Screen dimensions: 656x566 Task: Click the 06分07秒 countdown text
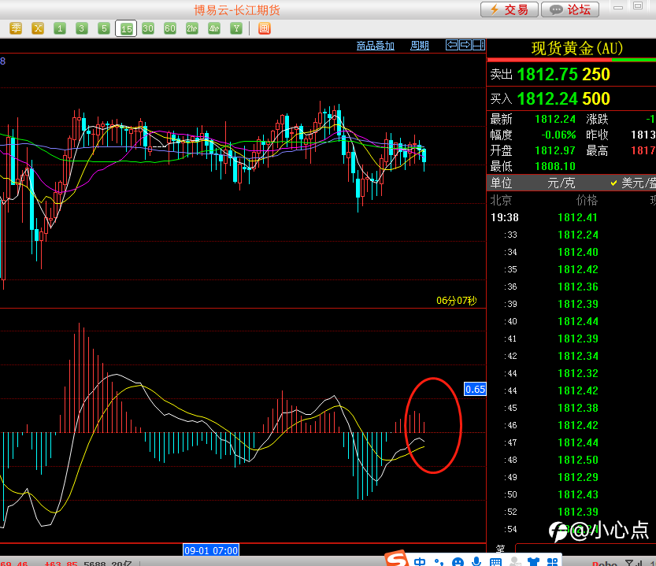pyautogui.click(x=457, y=301)
